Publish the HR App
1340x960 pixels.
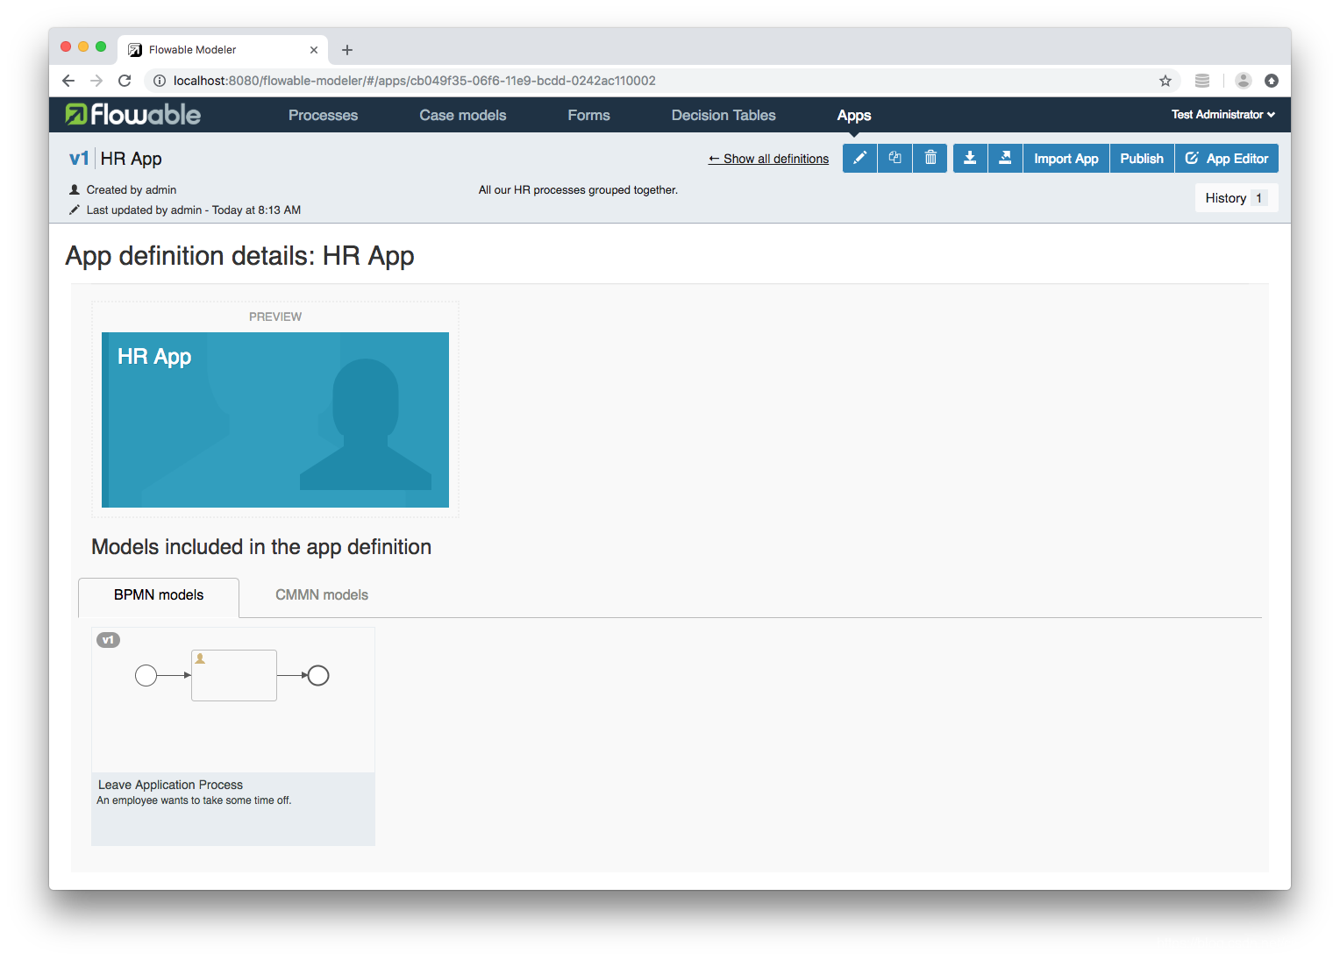click(x=1142, y=158)
